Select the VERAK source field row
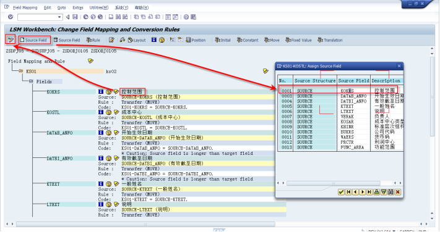The width and height of the screenshot is (440, 232). [x=340, y=117]
